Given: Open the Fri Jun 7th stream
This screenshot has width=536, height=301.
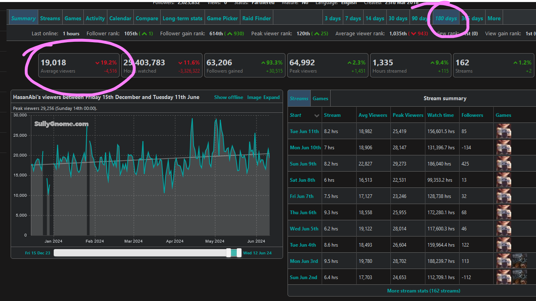Looking at the screenshot, I should [x=302, y=196].
